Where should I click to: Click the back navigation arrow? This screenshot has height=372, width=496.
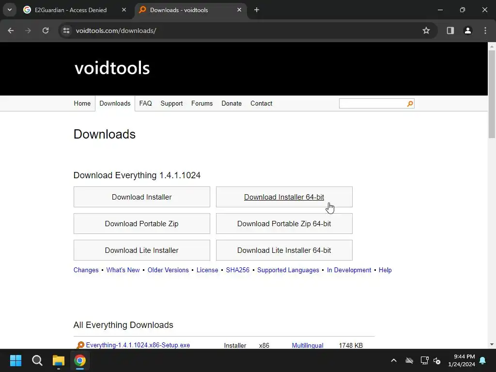(x=11, y=31)
